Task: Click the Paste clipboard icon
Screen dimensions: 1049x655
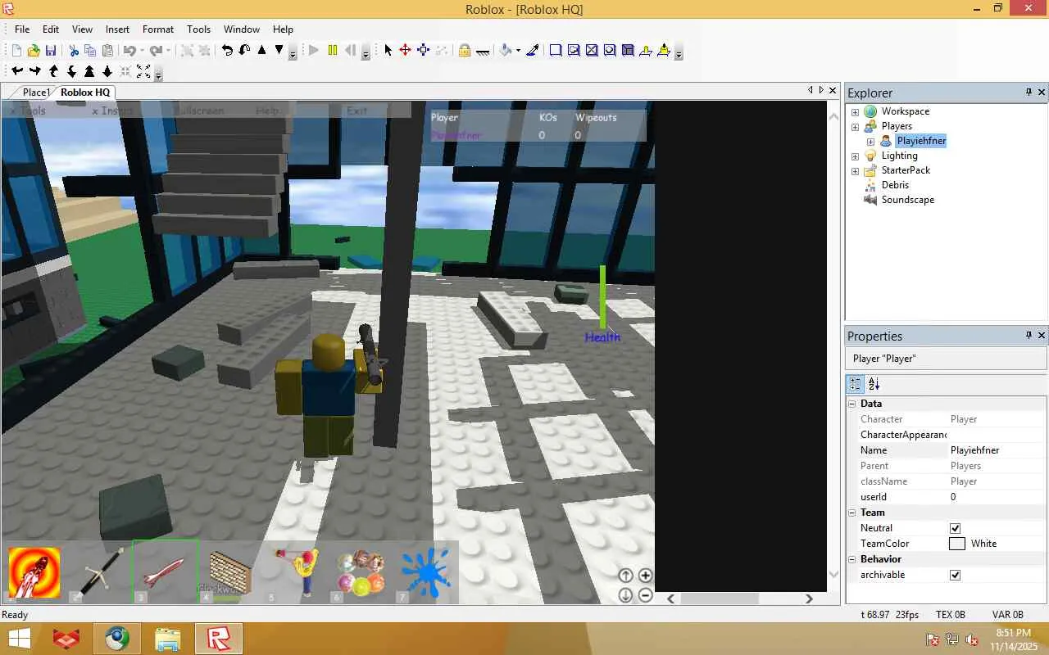Action: click(x=107, y=51)
